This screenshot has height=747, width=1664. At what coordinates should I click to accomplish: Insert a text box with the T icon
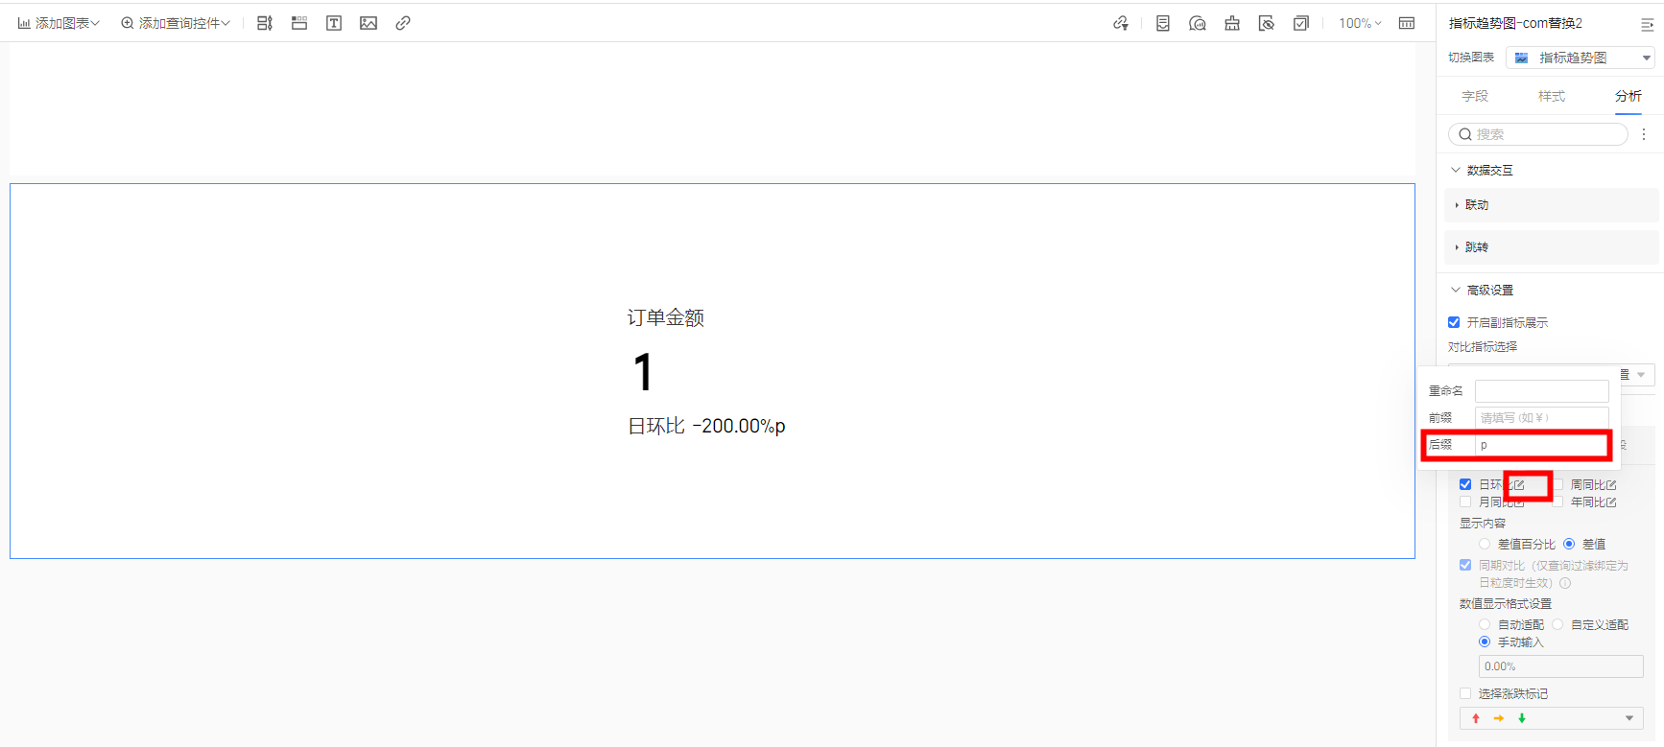334,23
